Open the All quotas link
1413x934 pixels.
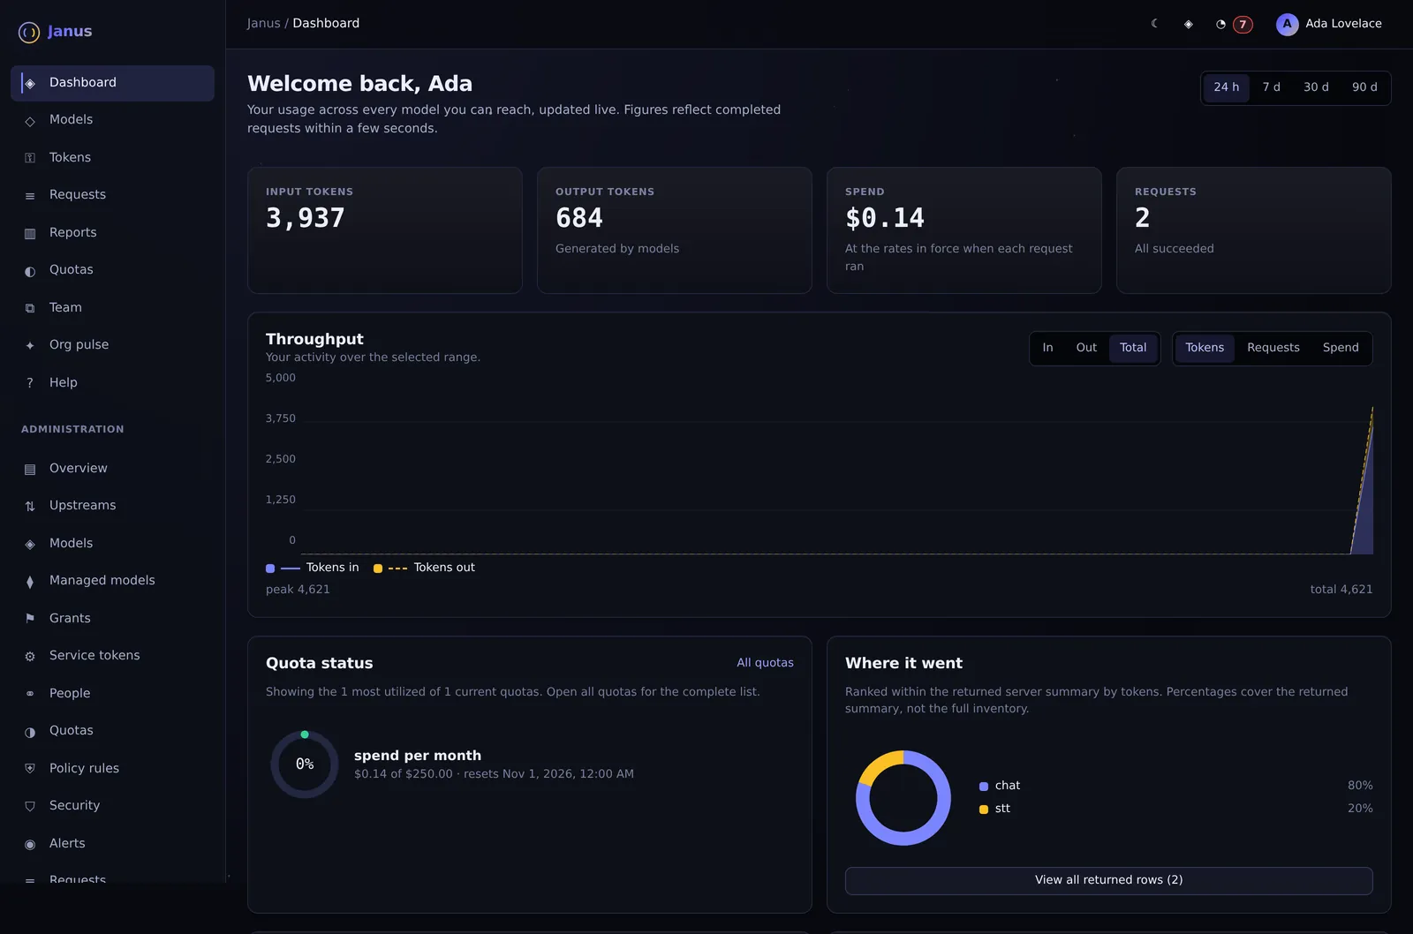coord(765,663)
